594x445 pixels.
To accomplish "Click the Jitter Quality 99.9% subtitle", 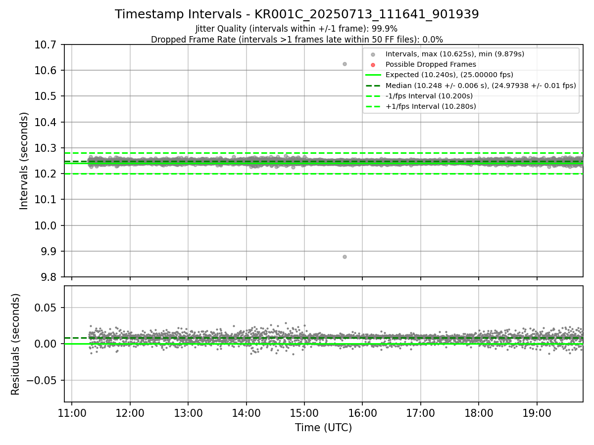I will pos(297,29).
